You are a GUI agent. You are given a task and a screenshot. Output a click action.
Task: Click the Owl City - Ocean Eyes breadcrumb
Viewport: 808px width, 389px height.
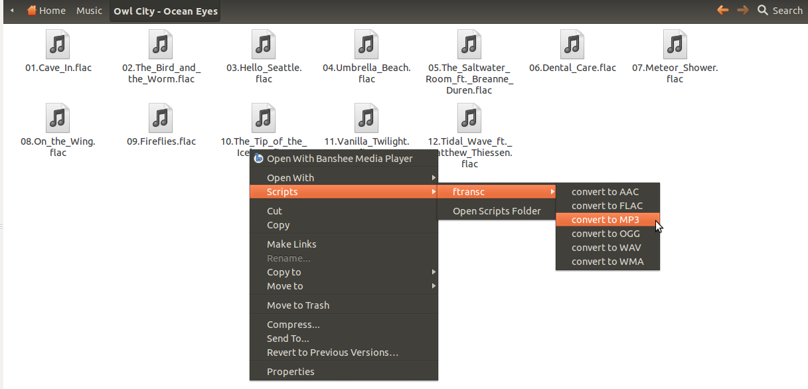point(165,11)
